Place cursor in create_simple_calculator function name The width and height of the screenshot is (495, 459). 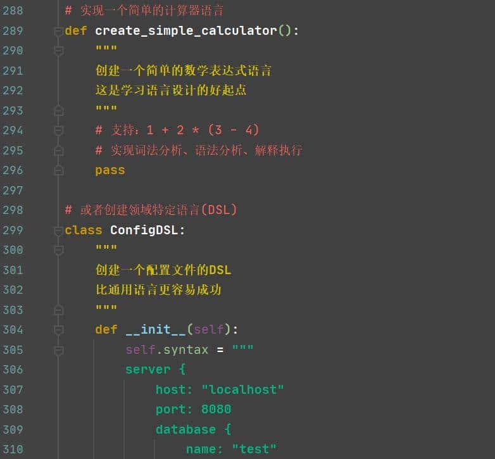186,31
